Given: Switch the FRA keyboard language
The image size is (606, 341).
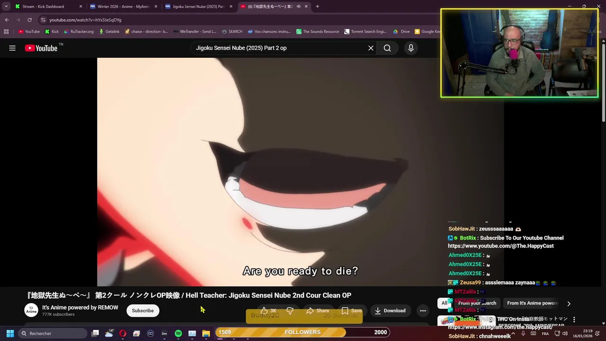Looking at the screenshot, I should pos(545,333).
